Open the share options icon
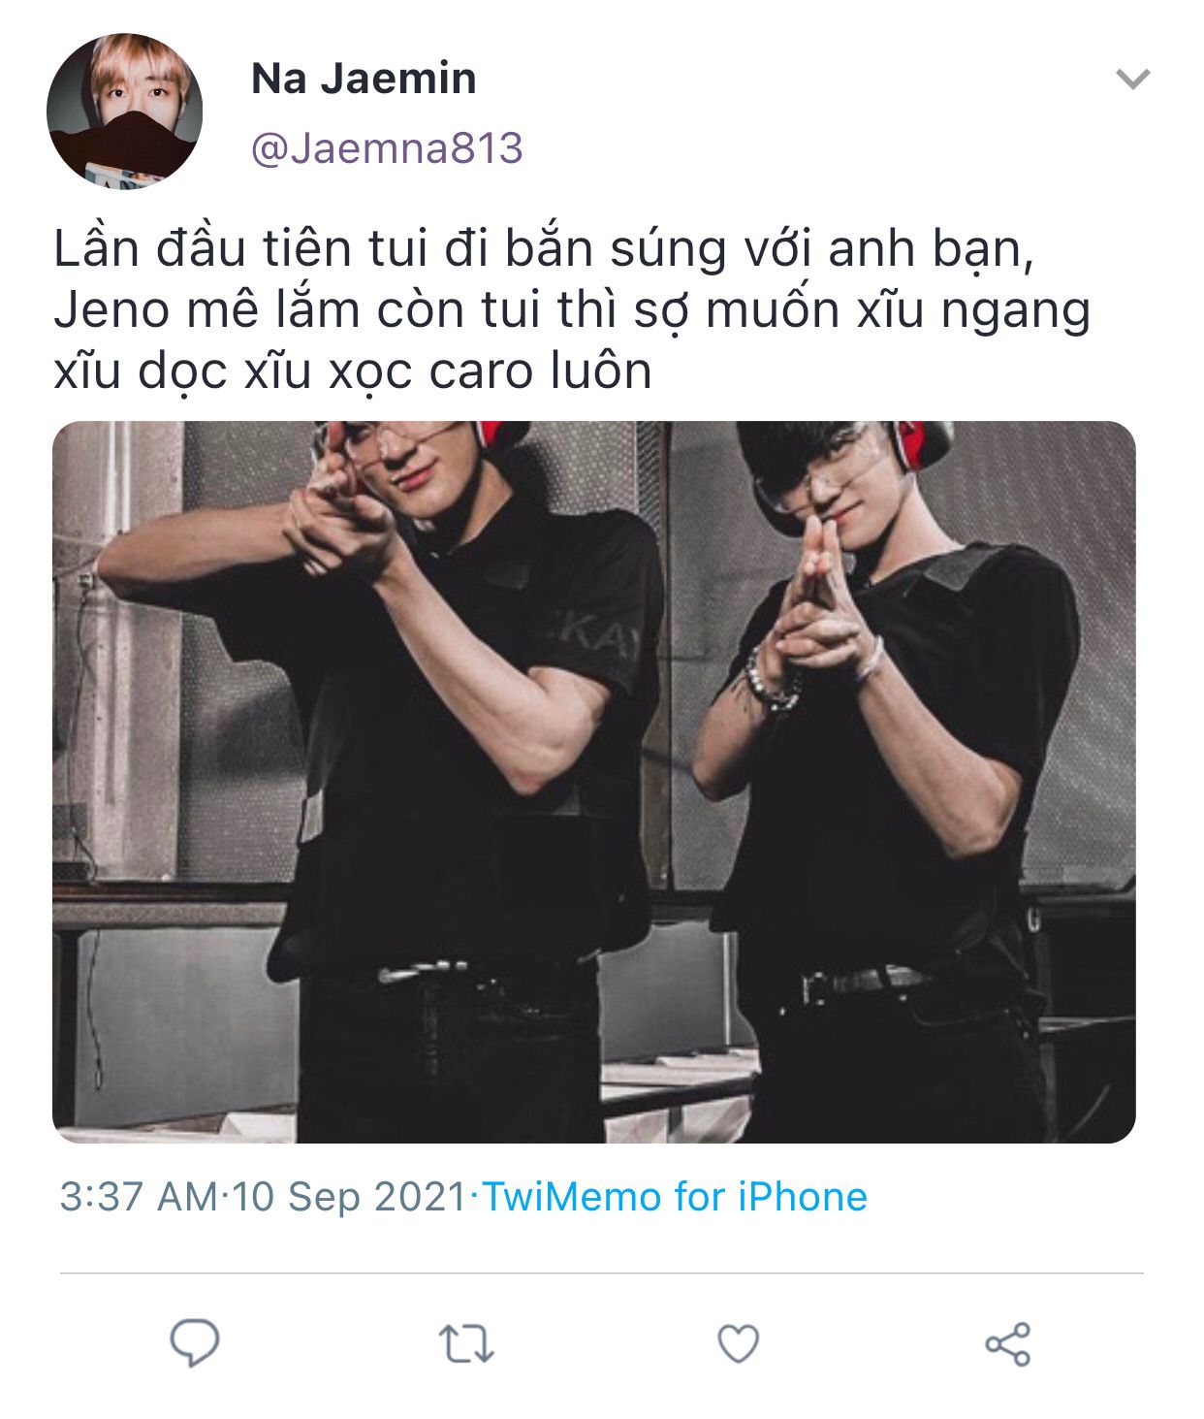The height and width of the screenshot is (1419, 1204). coord(1008,1344)
